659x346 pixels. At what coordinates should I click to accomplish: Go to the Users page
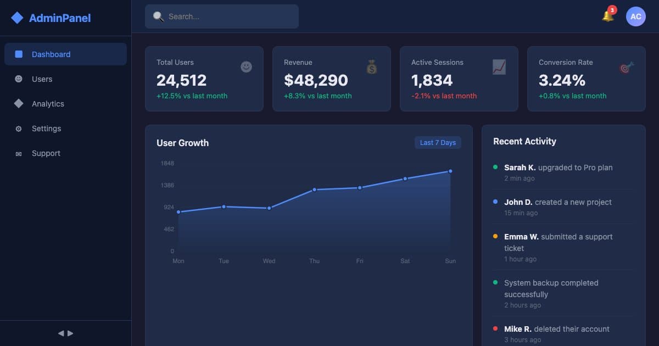(65, 79)
